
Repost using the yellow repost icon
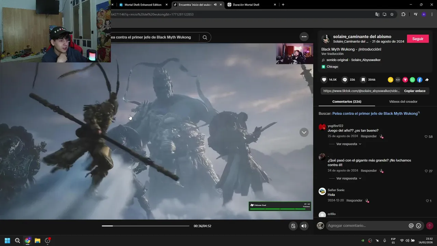[x=391, y=80]
